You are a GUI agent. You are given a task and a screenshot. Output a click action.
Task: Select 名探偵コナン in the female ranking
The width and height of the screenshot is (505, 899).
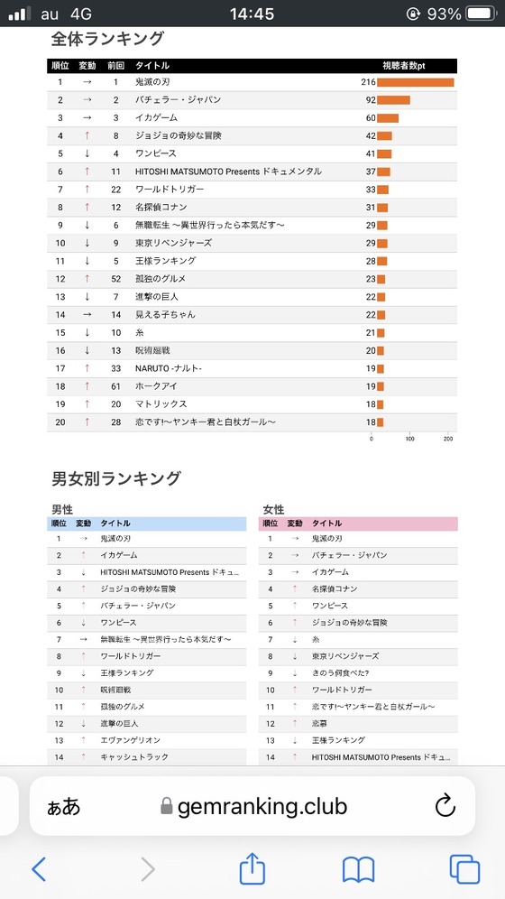tap(335, 589)
